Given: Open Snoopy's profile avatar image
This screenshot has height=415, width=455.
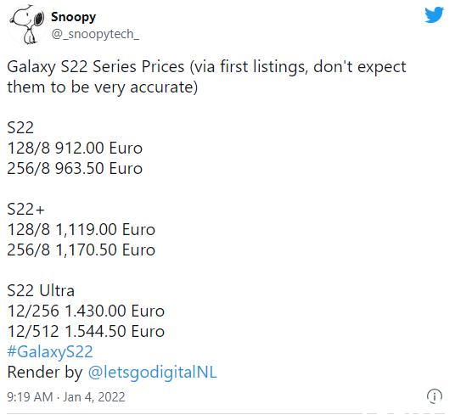Looking at the screenshot, I should pos(26,25).
